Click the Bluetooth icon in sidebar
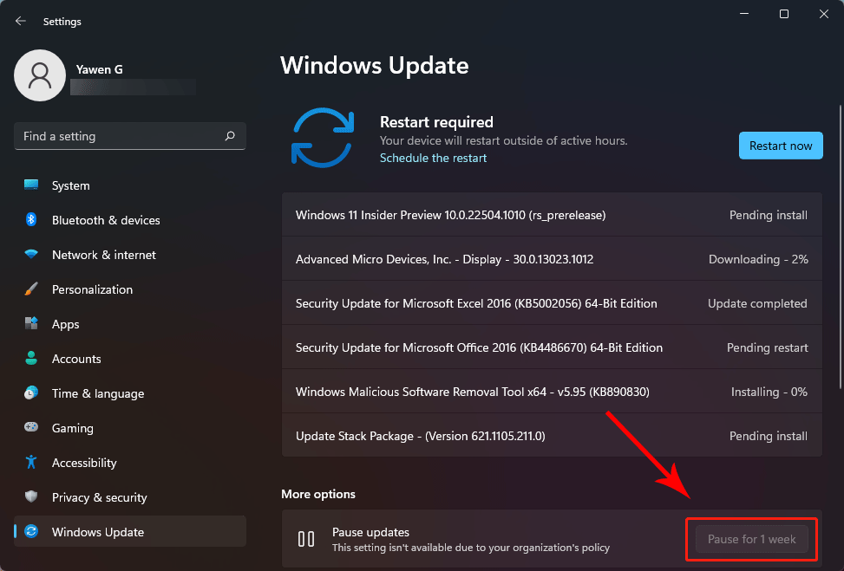The width and height of the screenshot is (844, 571). 31,219
